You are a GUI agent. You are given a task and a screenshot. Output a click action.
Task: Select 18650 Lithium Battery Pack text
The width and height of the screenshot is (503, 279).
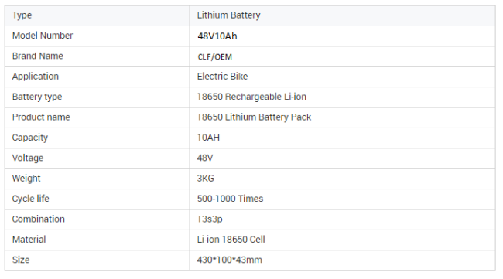pos(254,117)
